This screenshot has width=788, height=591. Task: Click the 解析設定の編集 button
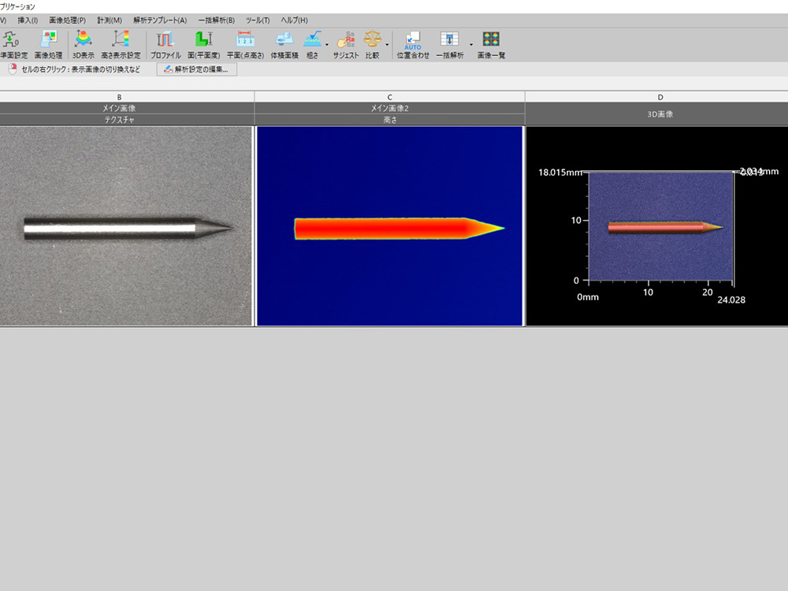click(x=197, y=69)
